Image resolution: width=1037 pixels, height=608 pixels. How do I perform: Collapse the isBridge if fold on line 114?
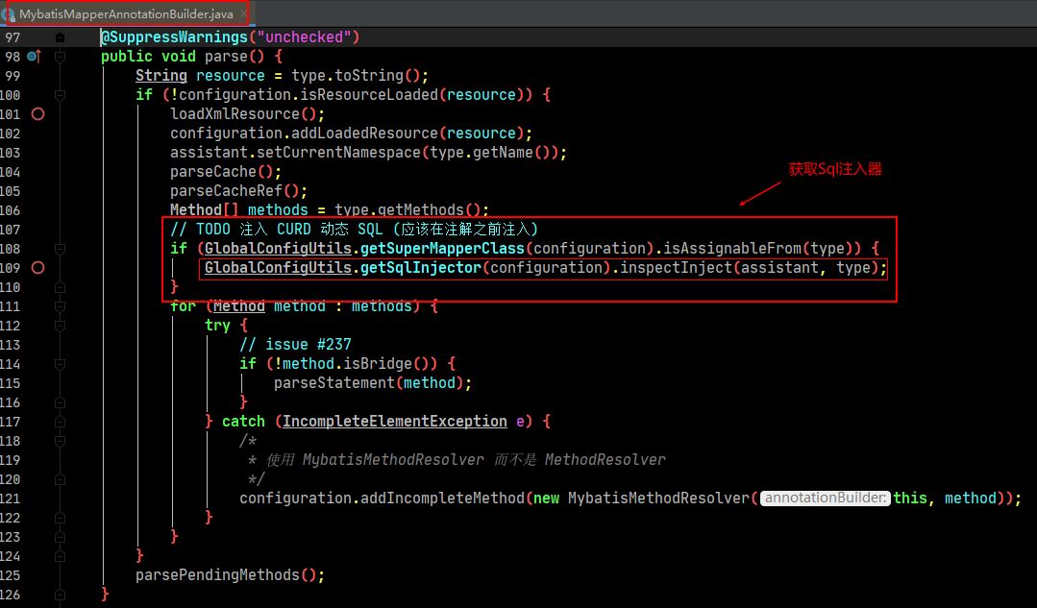point(61,364)
